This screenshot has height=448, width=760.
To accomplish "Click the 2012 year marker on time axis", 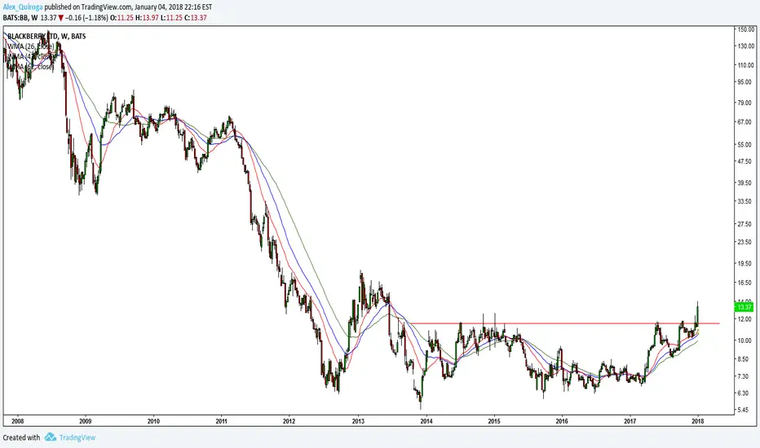I will tap(289, 421).
